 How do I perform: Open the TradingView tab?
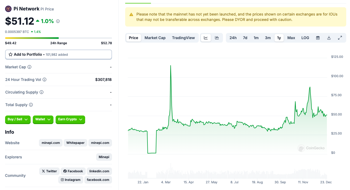[183, 38]
